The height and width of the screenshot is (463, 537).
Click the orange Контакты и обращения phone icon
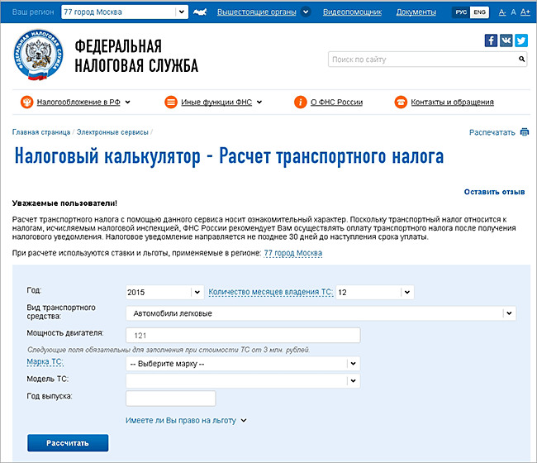coord(401,103)
